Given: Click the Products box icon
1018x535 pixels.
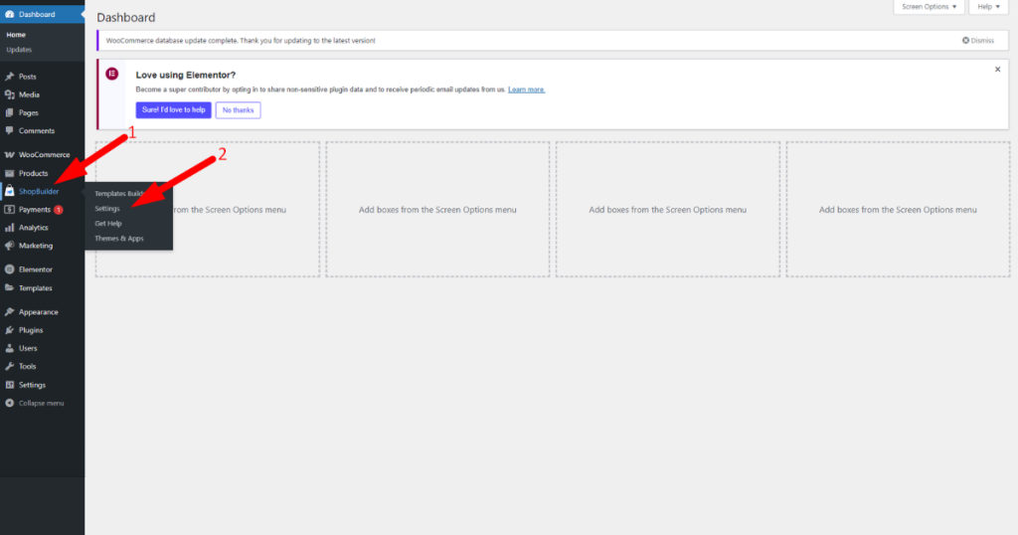Looking at the screenshot, I should pos(10,173).
